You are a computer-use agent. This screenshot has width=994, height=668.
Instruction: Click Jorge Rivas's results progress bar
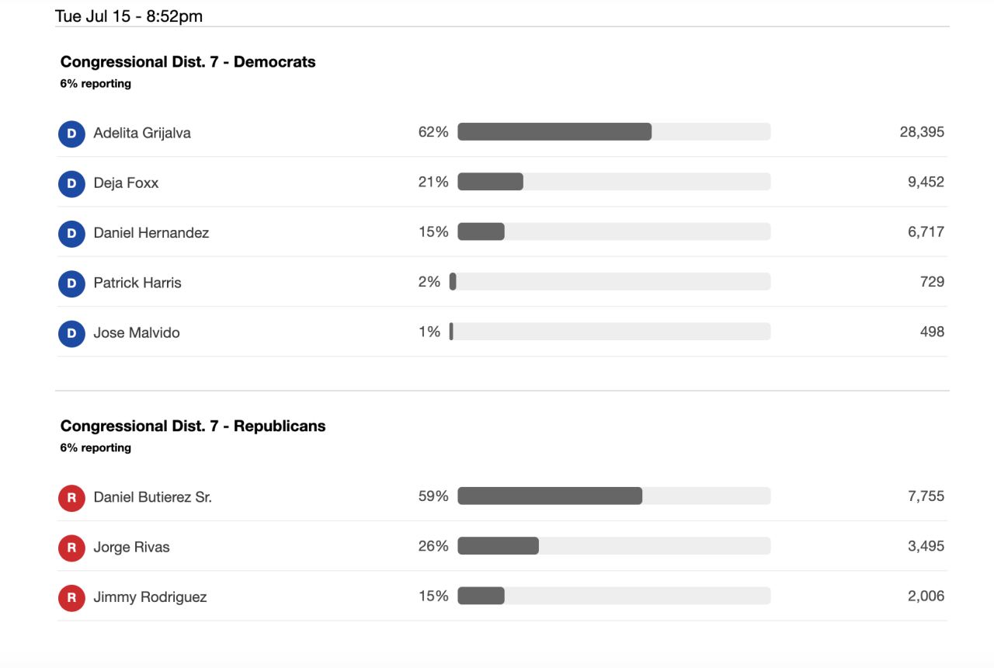coord(614,546)
